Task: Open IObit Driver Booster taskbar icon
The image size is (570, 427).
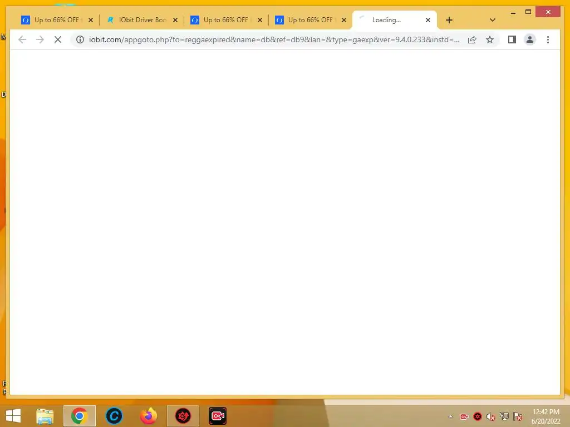Action: (183, 416)
